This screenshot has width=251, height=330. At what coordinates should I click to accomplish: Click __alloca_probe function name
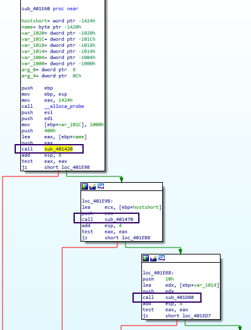[x=64, y=106]
